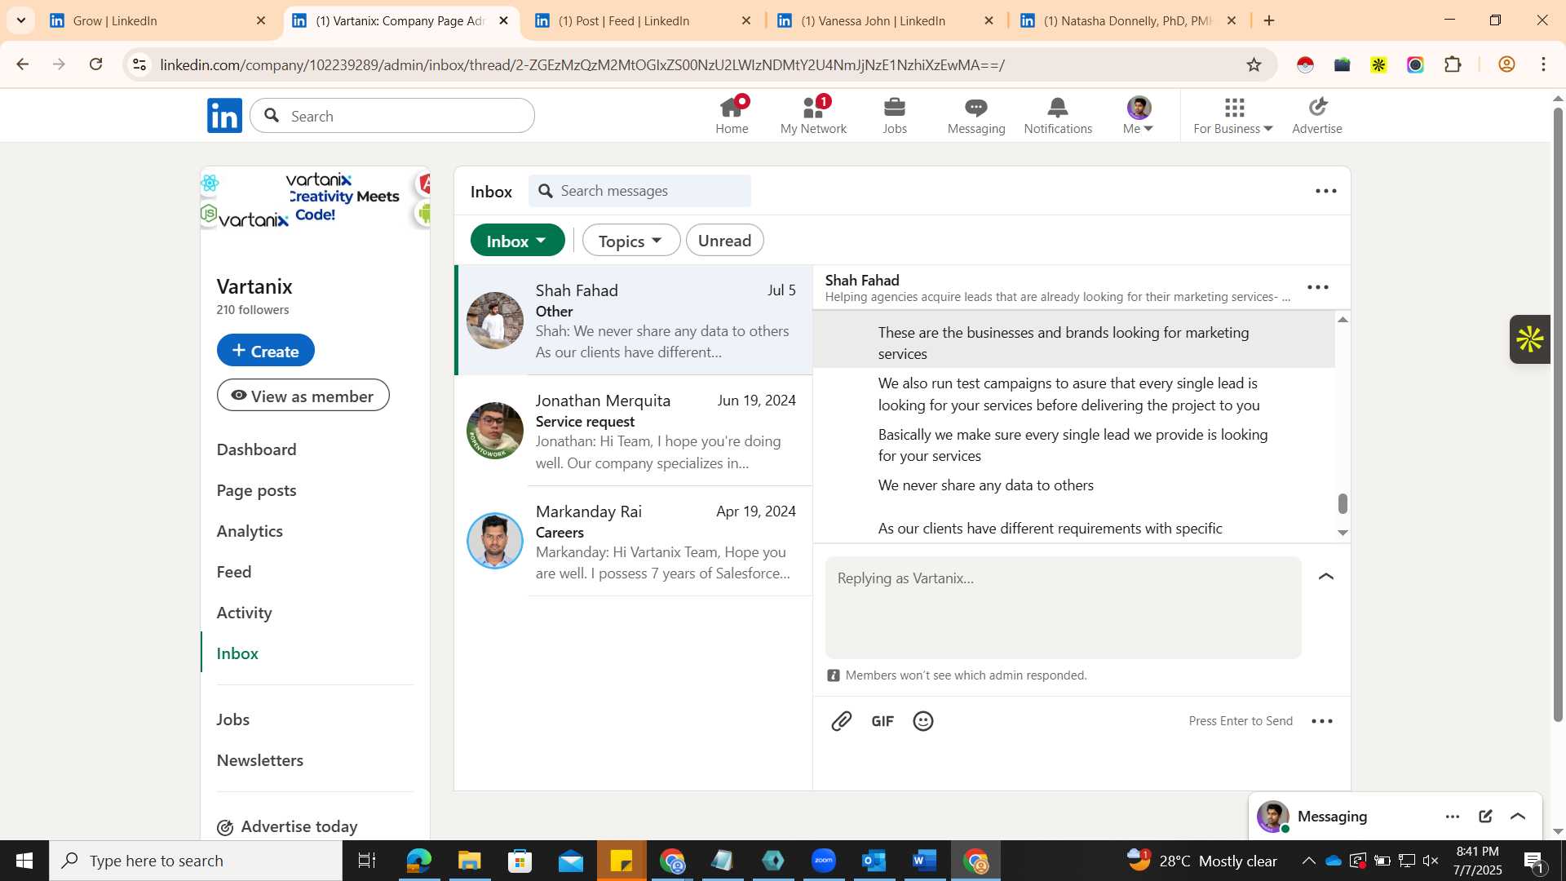Open Page posts in sidebar
The height and width of the screenshot is (881, 1566).
coord(256,490)
